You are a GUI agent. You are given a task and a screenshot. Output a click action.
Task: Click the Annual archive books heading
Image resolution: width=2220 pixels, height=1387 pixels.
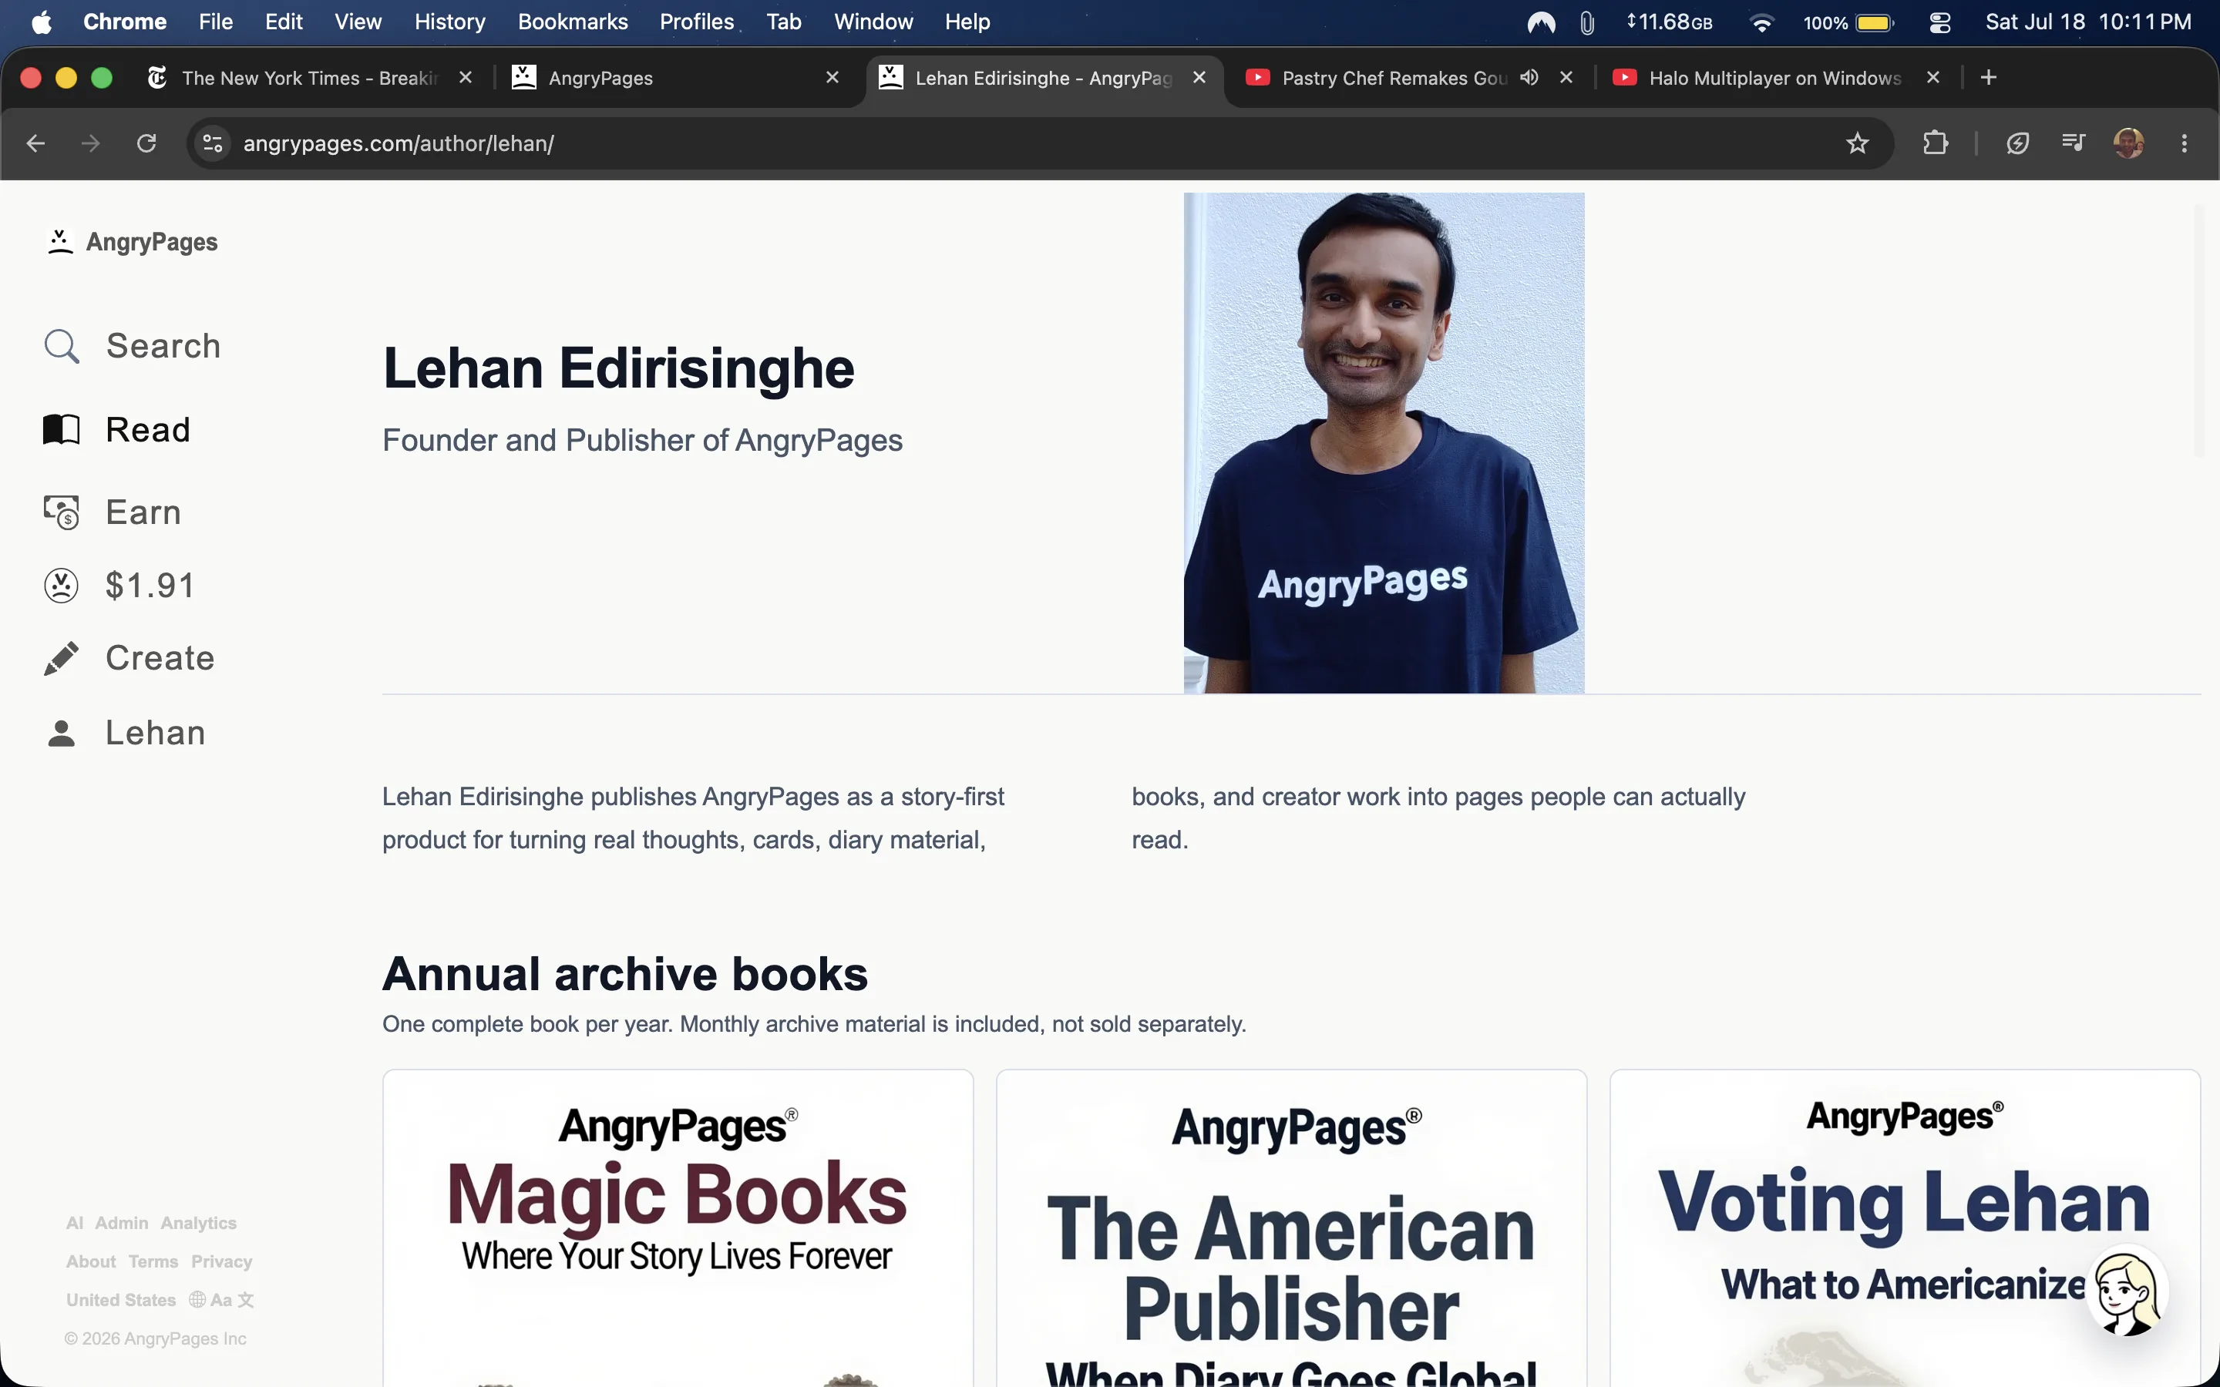(x=624, y=973)
